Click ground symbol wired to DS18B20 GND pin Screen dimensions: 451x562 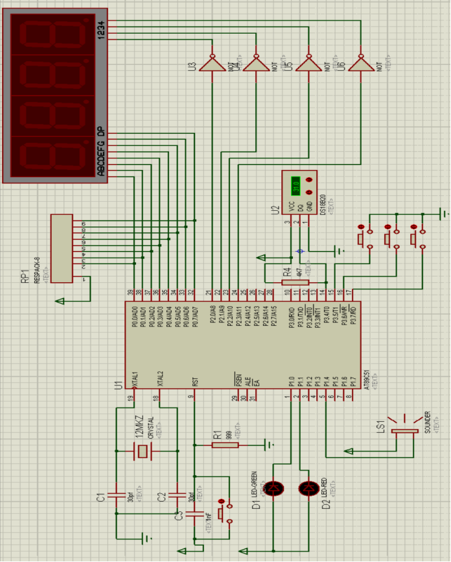pyautogui.click(x=340, y=251)
